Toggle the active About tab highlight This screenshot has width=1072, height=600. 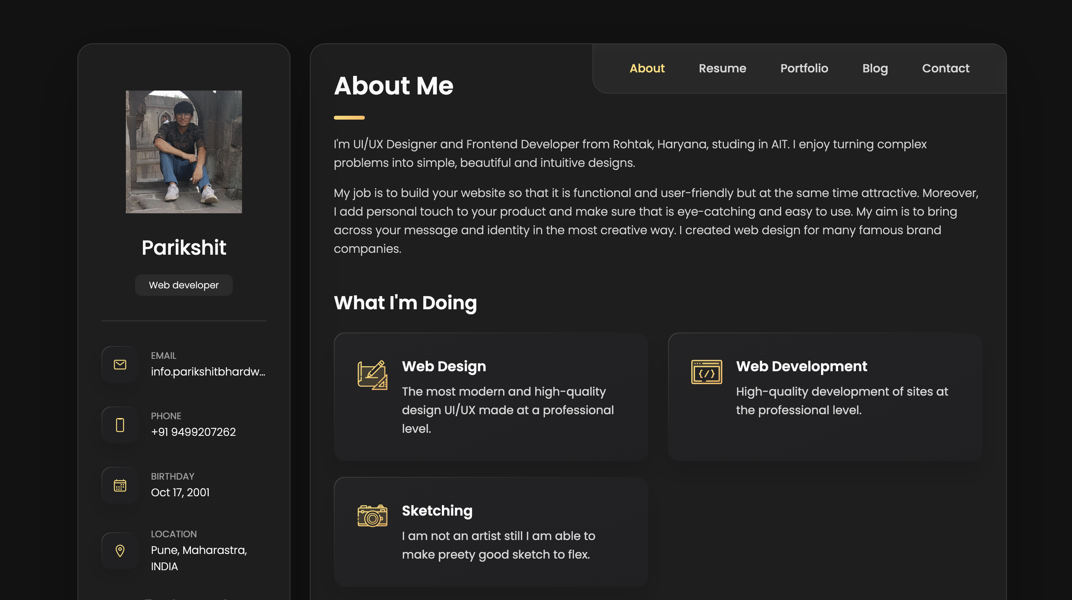647,68
